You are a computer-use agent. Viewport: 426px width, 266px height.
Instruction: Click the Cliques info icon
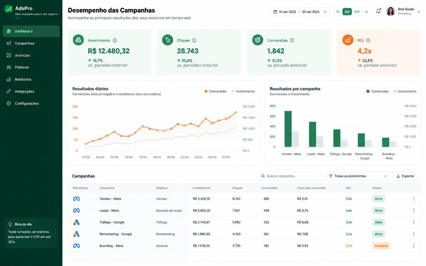point(194,40)
